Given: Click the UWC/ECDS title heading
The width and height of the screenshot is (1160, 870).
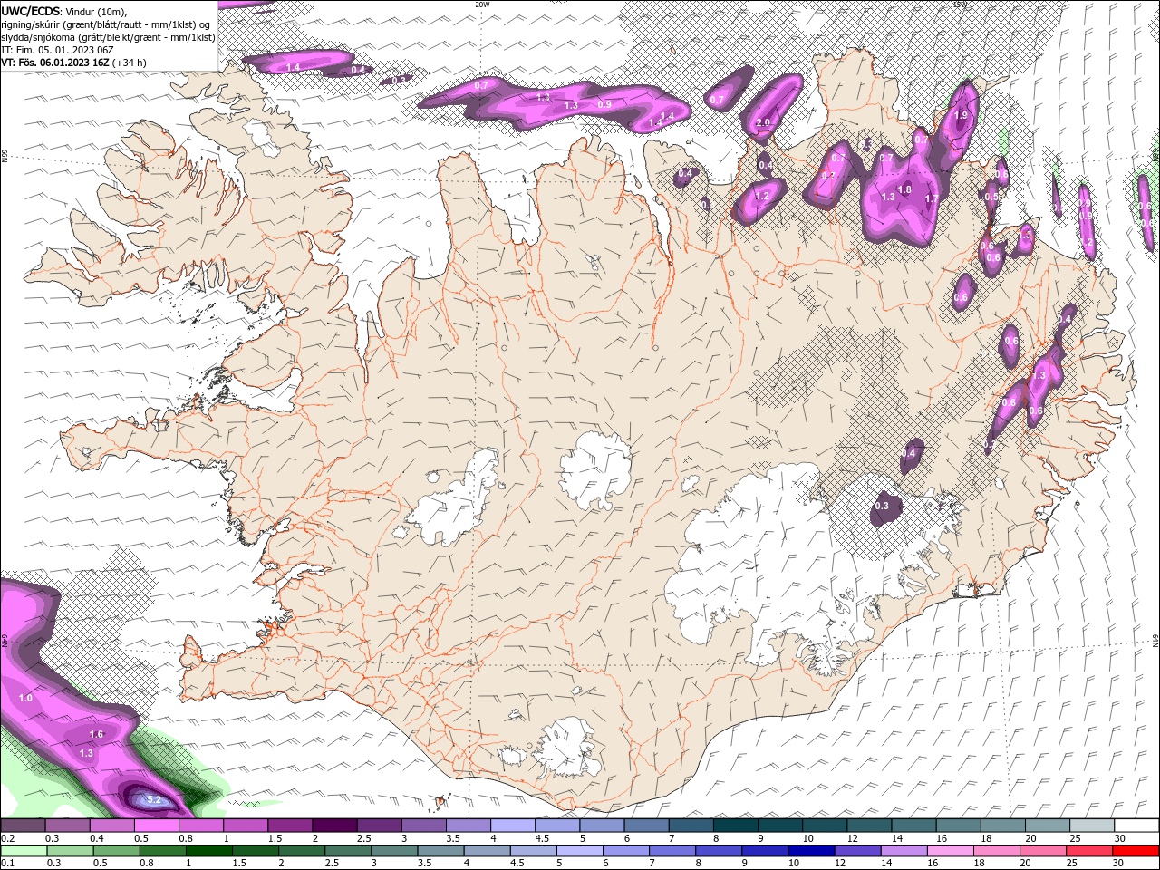Looking at the screenshot, I should tap(31, 11).
